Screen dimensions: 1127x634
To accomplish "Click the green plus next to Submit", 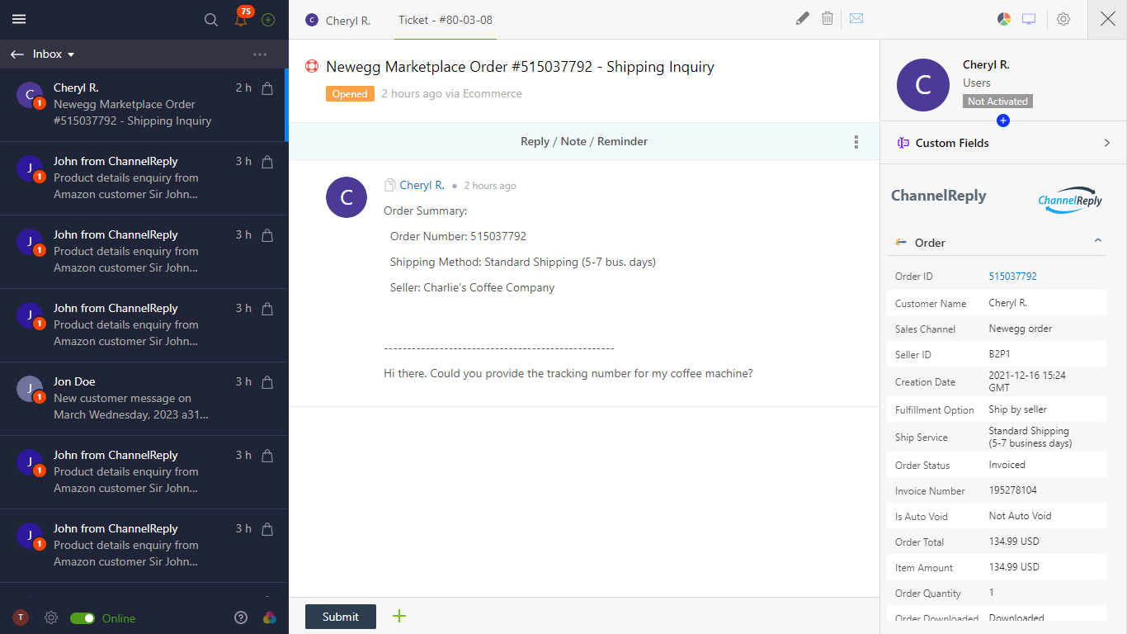I will [x=399, y=616].
